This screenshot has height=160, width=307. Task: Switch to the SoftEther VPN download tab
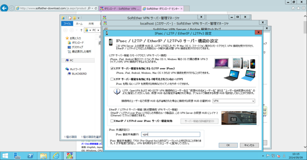120,8
